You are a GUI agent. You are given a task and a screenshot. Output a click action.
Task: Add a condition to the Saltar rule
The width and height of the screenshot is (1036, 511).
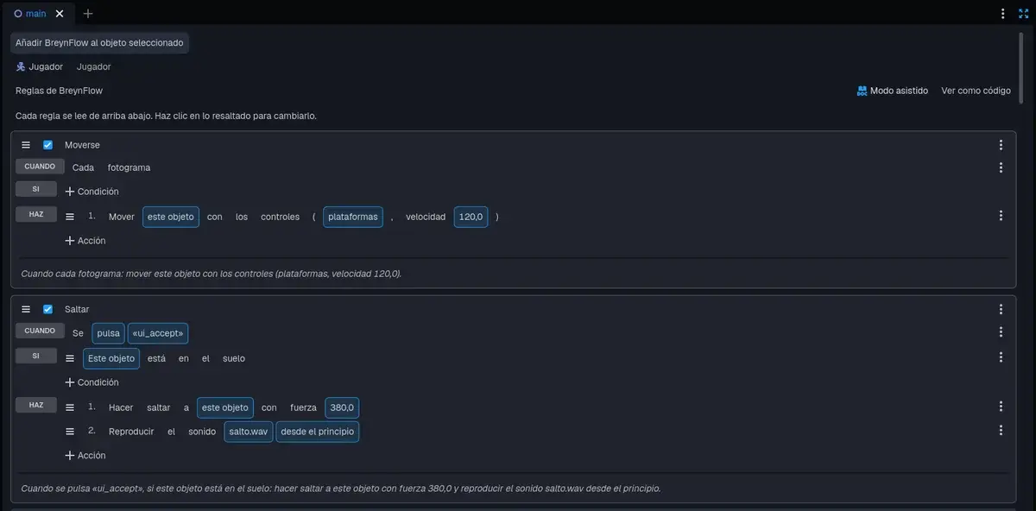click(92, 382)
